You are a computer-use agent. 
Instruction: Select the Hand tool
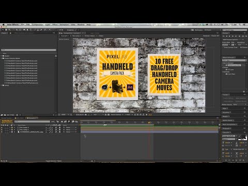6,30
